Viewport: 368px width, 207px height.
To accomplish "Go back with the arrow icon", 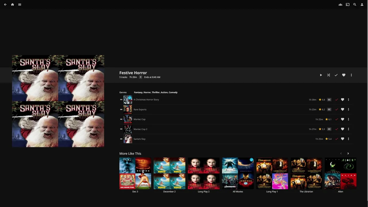I will pos(5,5).
